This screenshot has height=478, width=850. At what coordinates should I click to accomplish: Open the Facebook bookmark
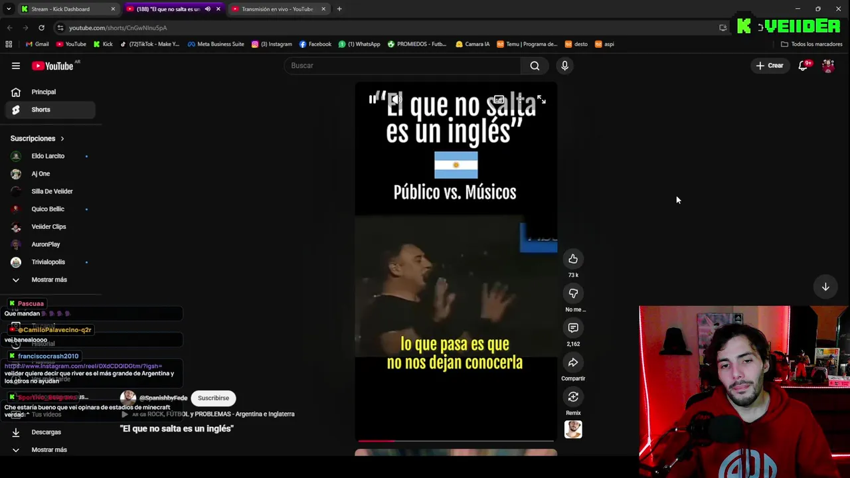tap(315, 44)
